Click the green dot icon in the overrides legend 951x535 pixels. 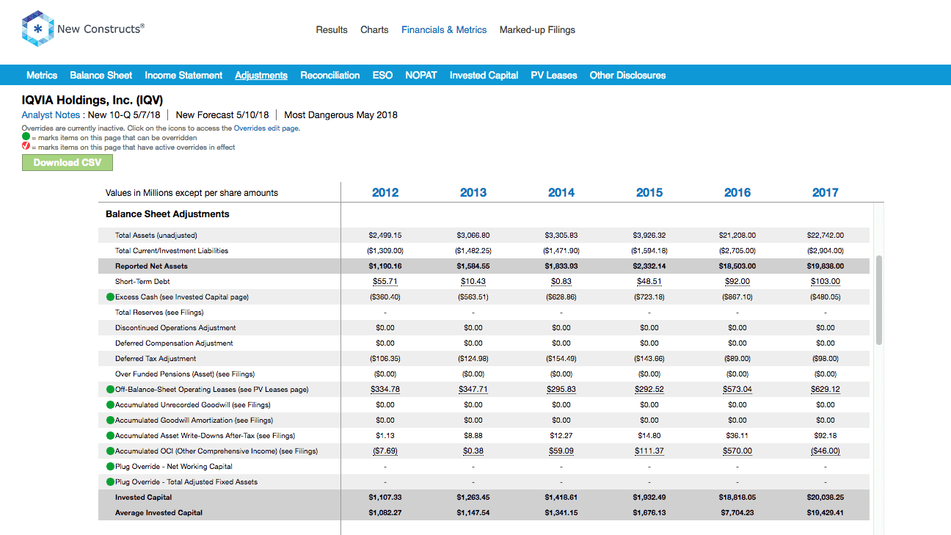pos(26,137)
